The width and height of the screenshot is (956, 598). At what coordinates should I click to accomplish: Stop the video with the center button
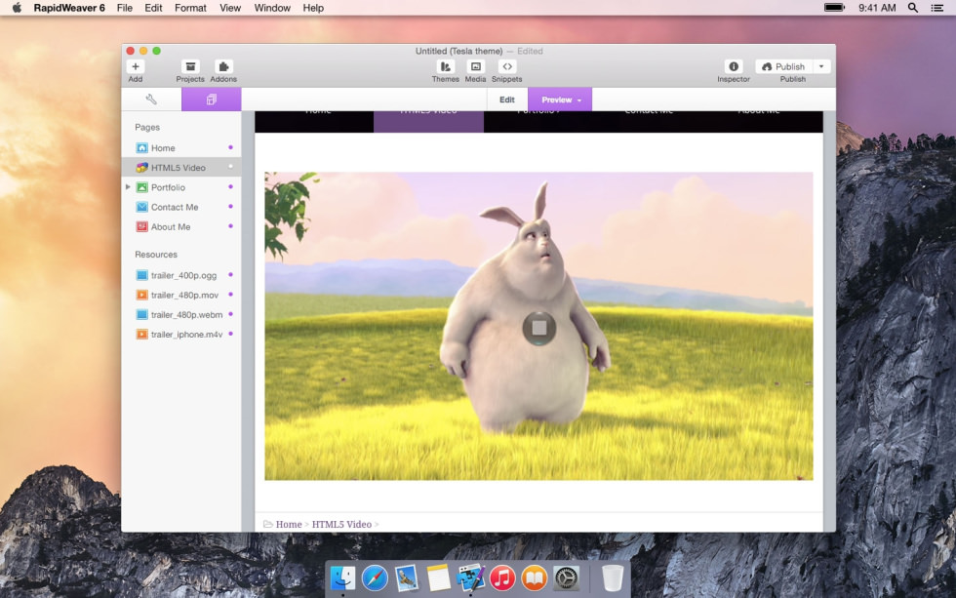pos(538,328)
